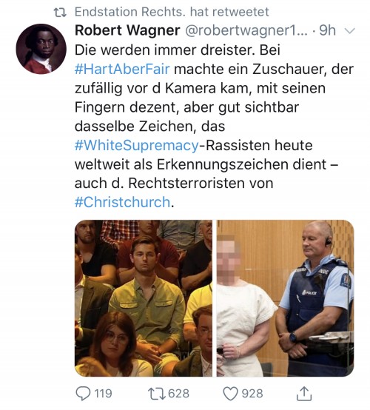Click the #WhiteSupremacy hashtag
Image resolution: width=370 pixels, height=410 pixels.
pyautogui.click(x=137, y=145)
